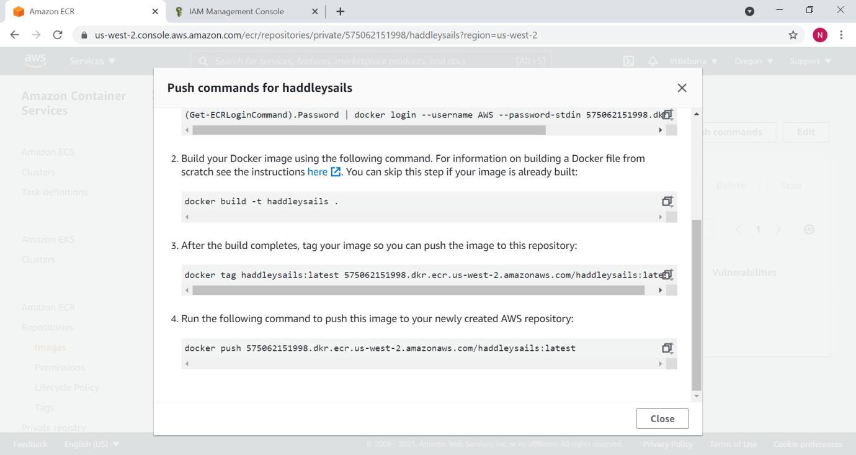Open the Chrome profile avatar N

click(x=820, y=35)
